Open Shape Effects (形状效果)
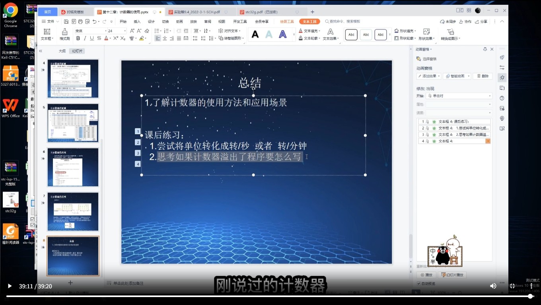The image size is (541, 305). click(426, 35)
